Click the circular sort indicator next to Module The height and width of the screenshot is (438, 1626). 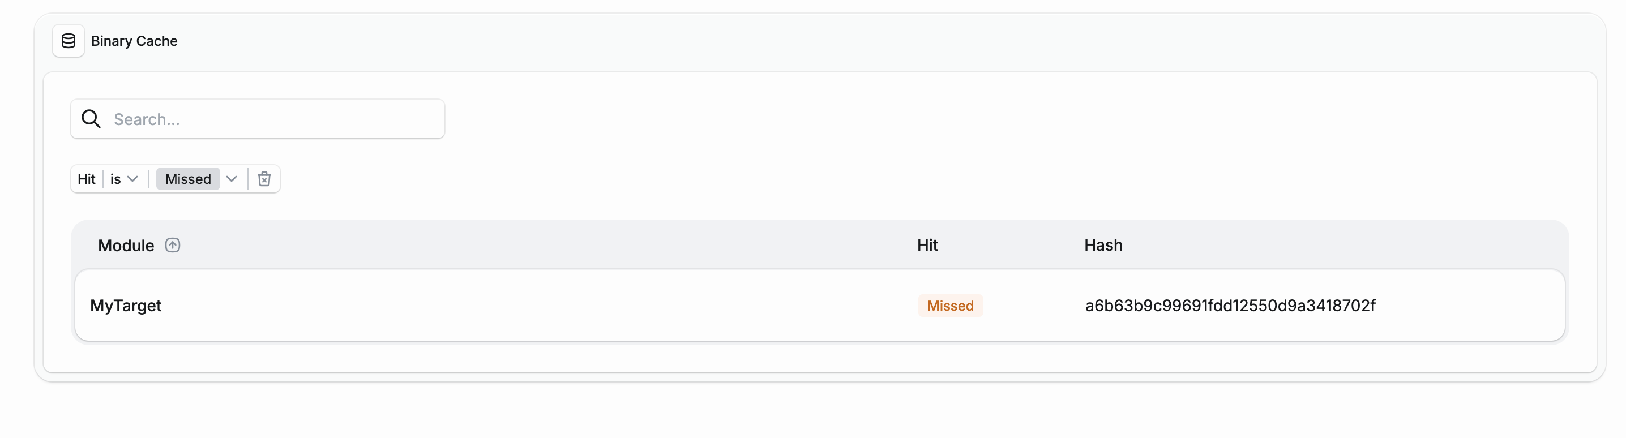[x=172, y=245]
